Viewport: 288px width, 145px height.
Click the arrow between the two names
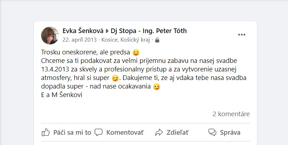click(x=107, y=31)
